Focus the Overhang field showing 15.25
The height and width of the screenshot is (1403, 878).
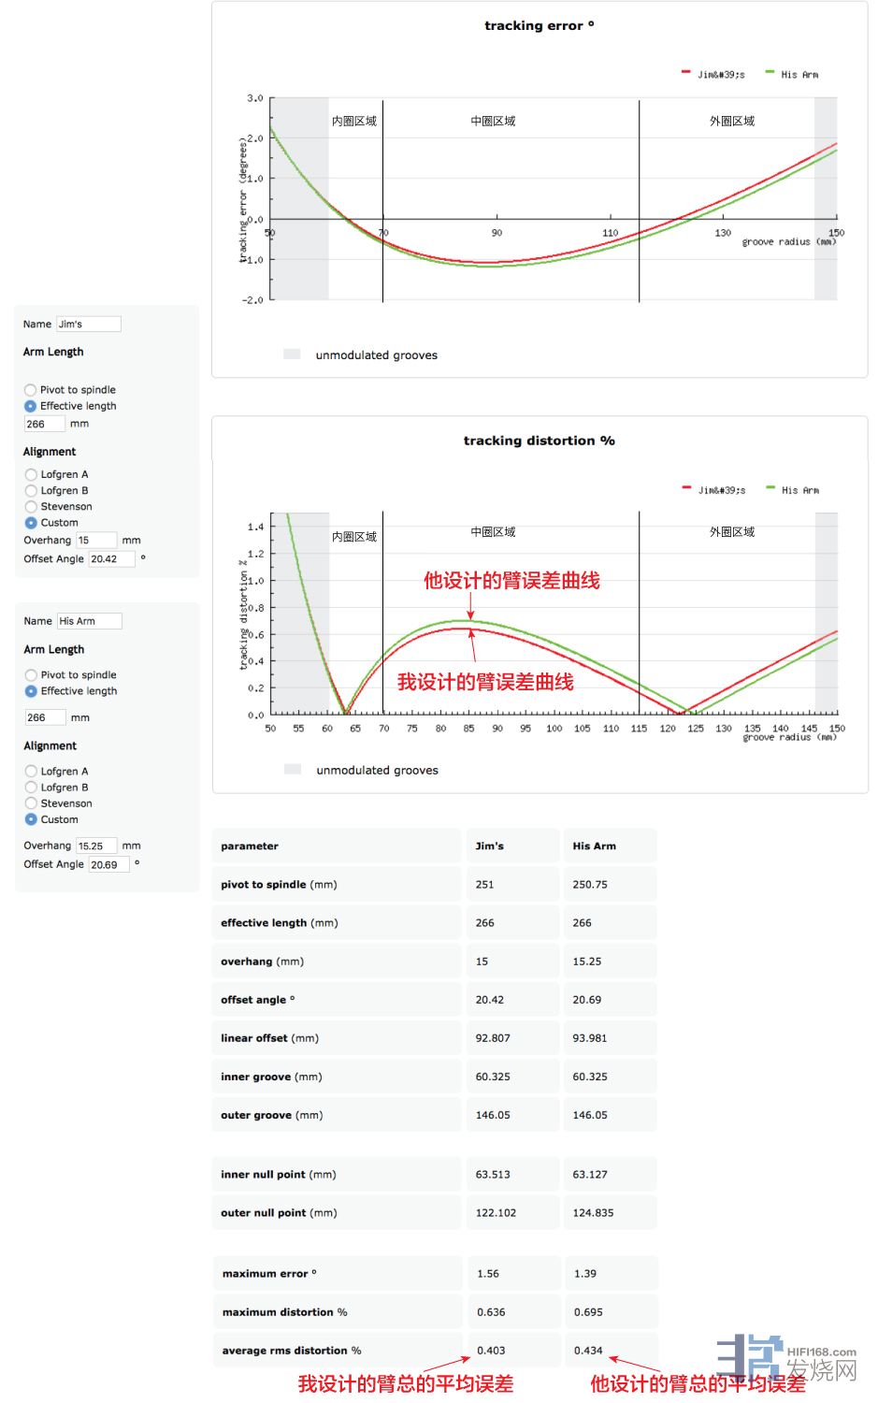point(96,846)
